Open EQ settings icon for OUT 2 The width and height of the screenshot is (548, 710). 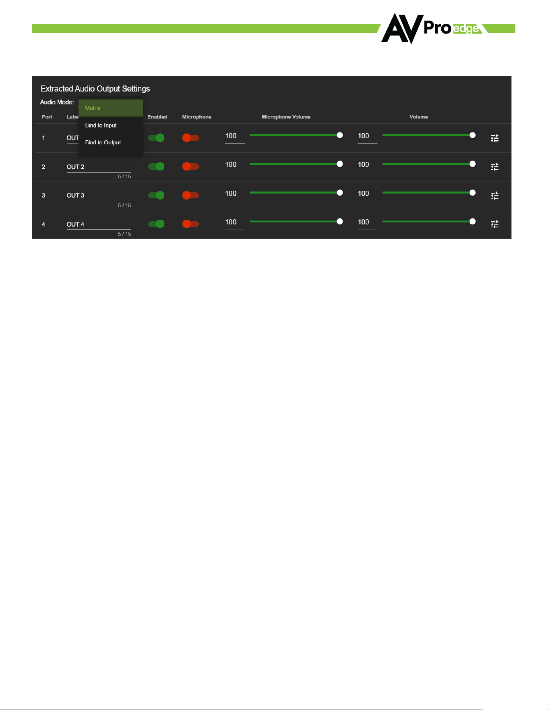click(x=494, y=167)
